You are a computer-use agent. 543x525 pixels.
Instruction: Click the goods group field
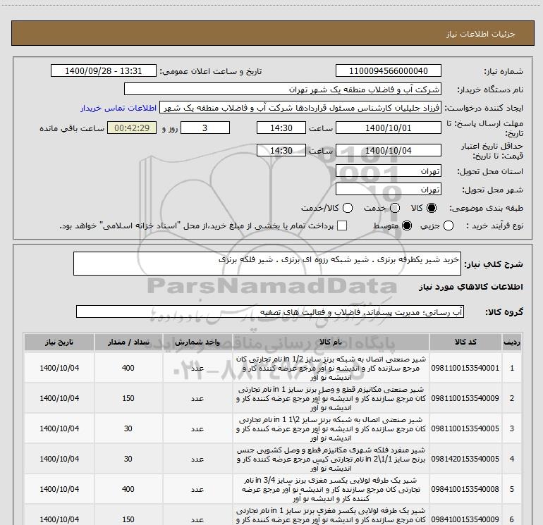(x=270, y=311)
